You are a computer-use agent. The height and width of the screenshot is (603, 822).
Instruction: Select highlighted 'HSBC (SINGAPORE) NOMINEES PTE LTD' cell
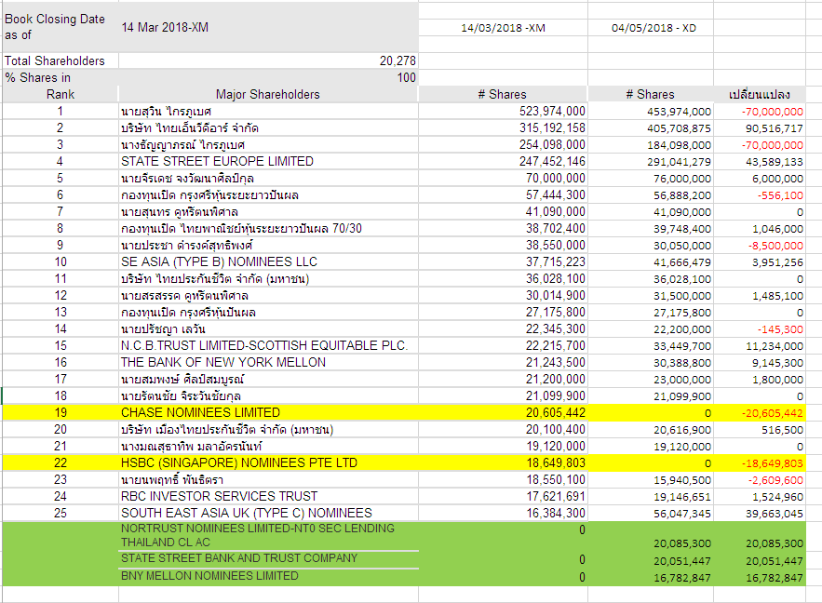(268, 463)
